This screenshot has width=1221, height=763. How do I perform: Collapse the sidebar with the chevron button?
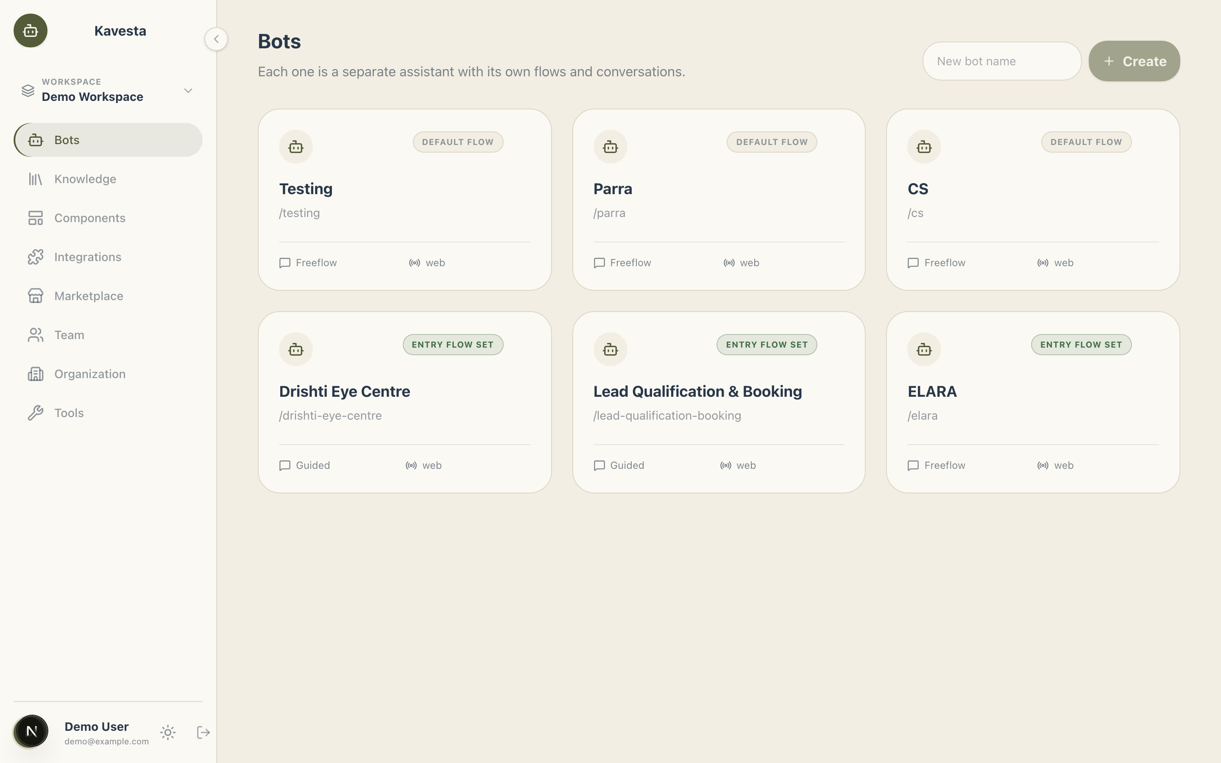(216, 39)
